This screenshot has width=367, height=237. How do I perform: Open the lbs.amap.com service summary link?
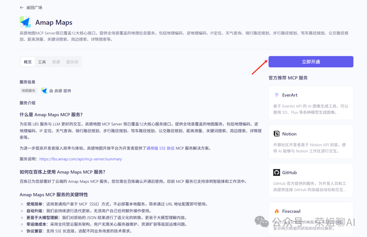click(x=81, y=159)
